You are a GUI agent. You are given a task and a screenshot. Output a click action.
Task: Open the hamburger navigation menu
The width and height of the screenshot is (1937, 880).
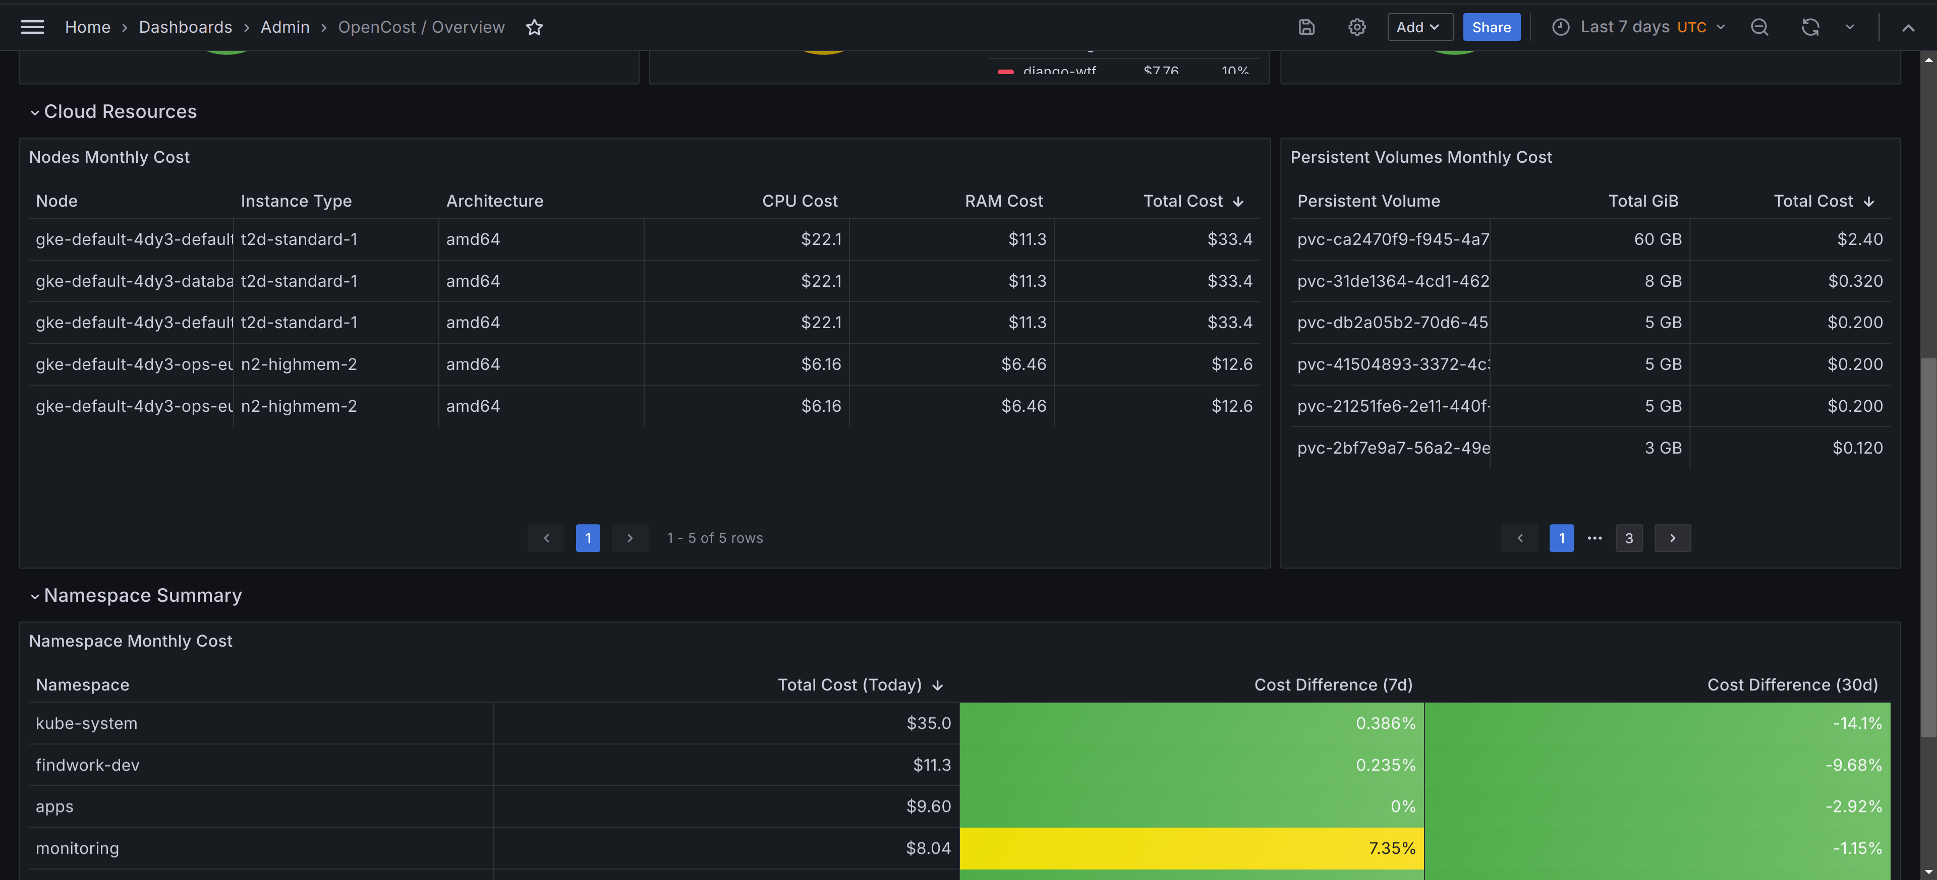(x=32, y=27)
